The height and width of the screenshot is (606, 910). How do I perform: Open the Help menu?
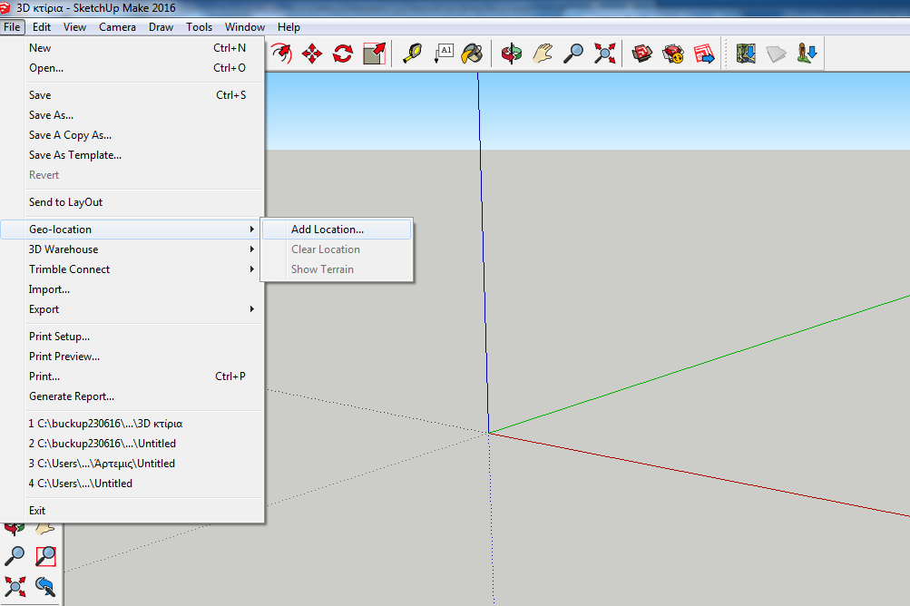pos(289,26)
